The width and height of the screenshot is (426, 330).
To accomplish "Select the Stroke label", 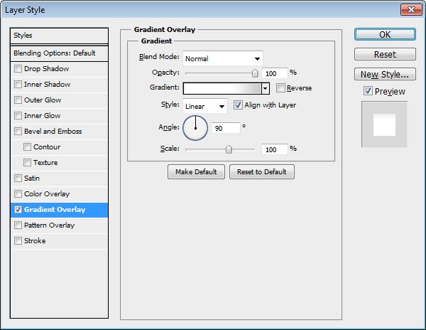I will (35, 241).
